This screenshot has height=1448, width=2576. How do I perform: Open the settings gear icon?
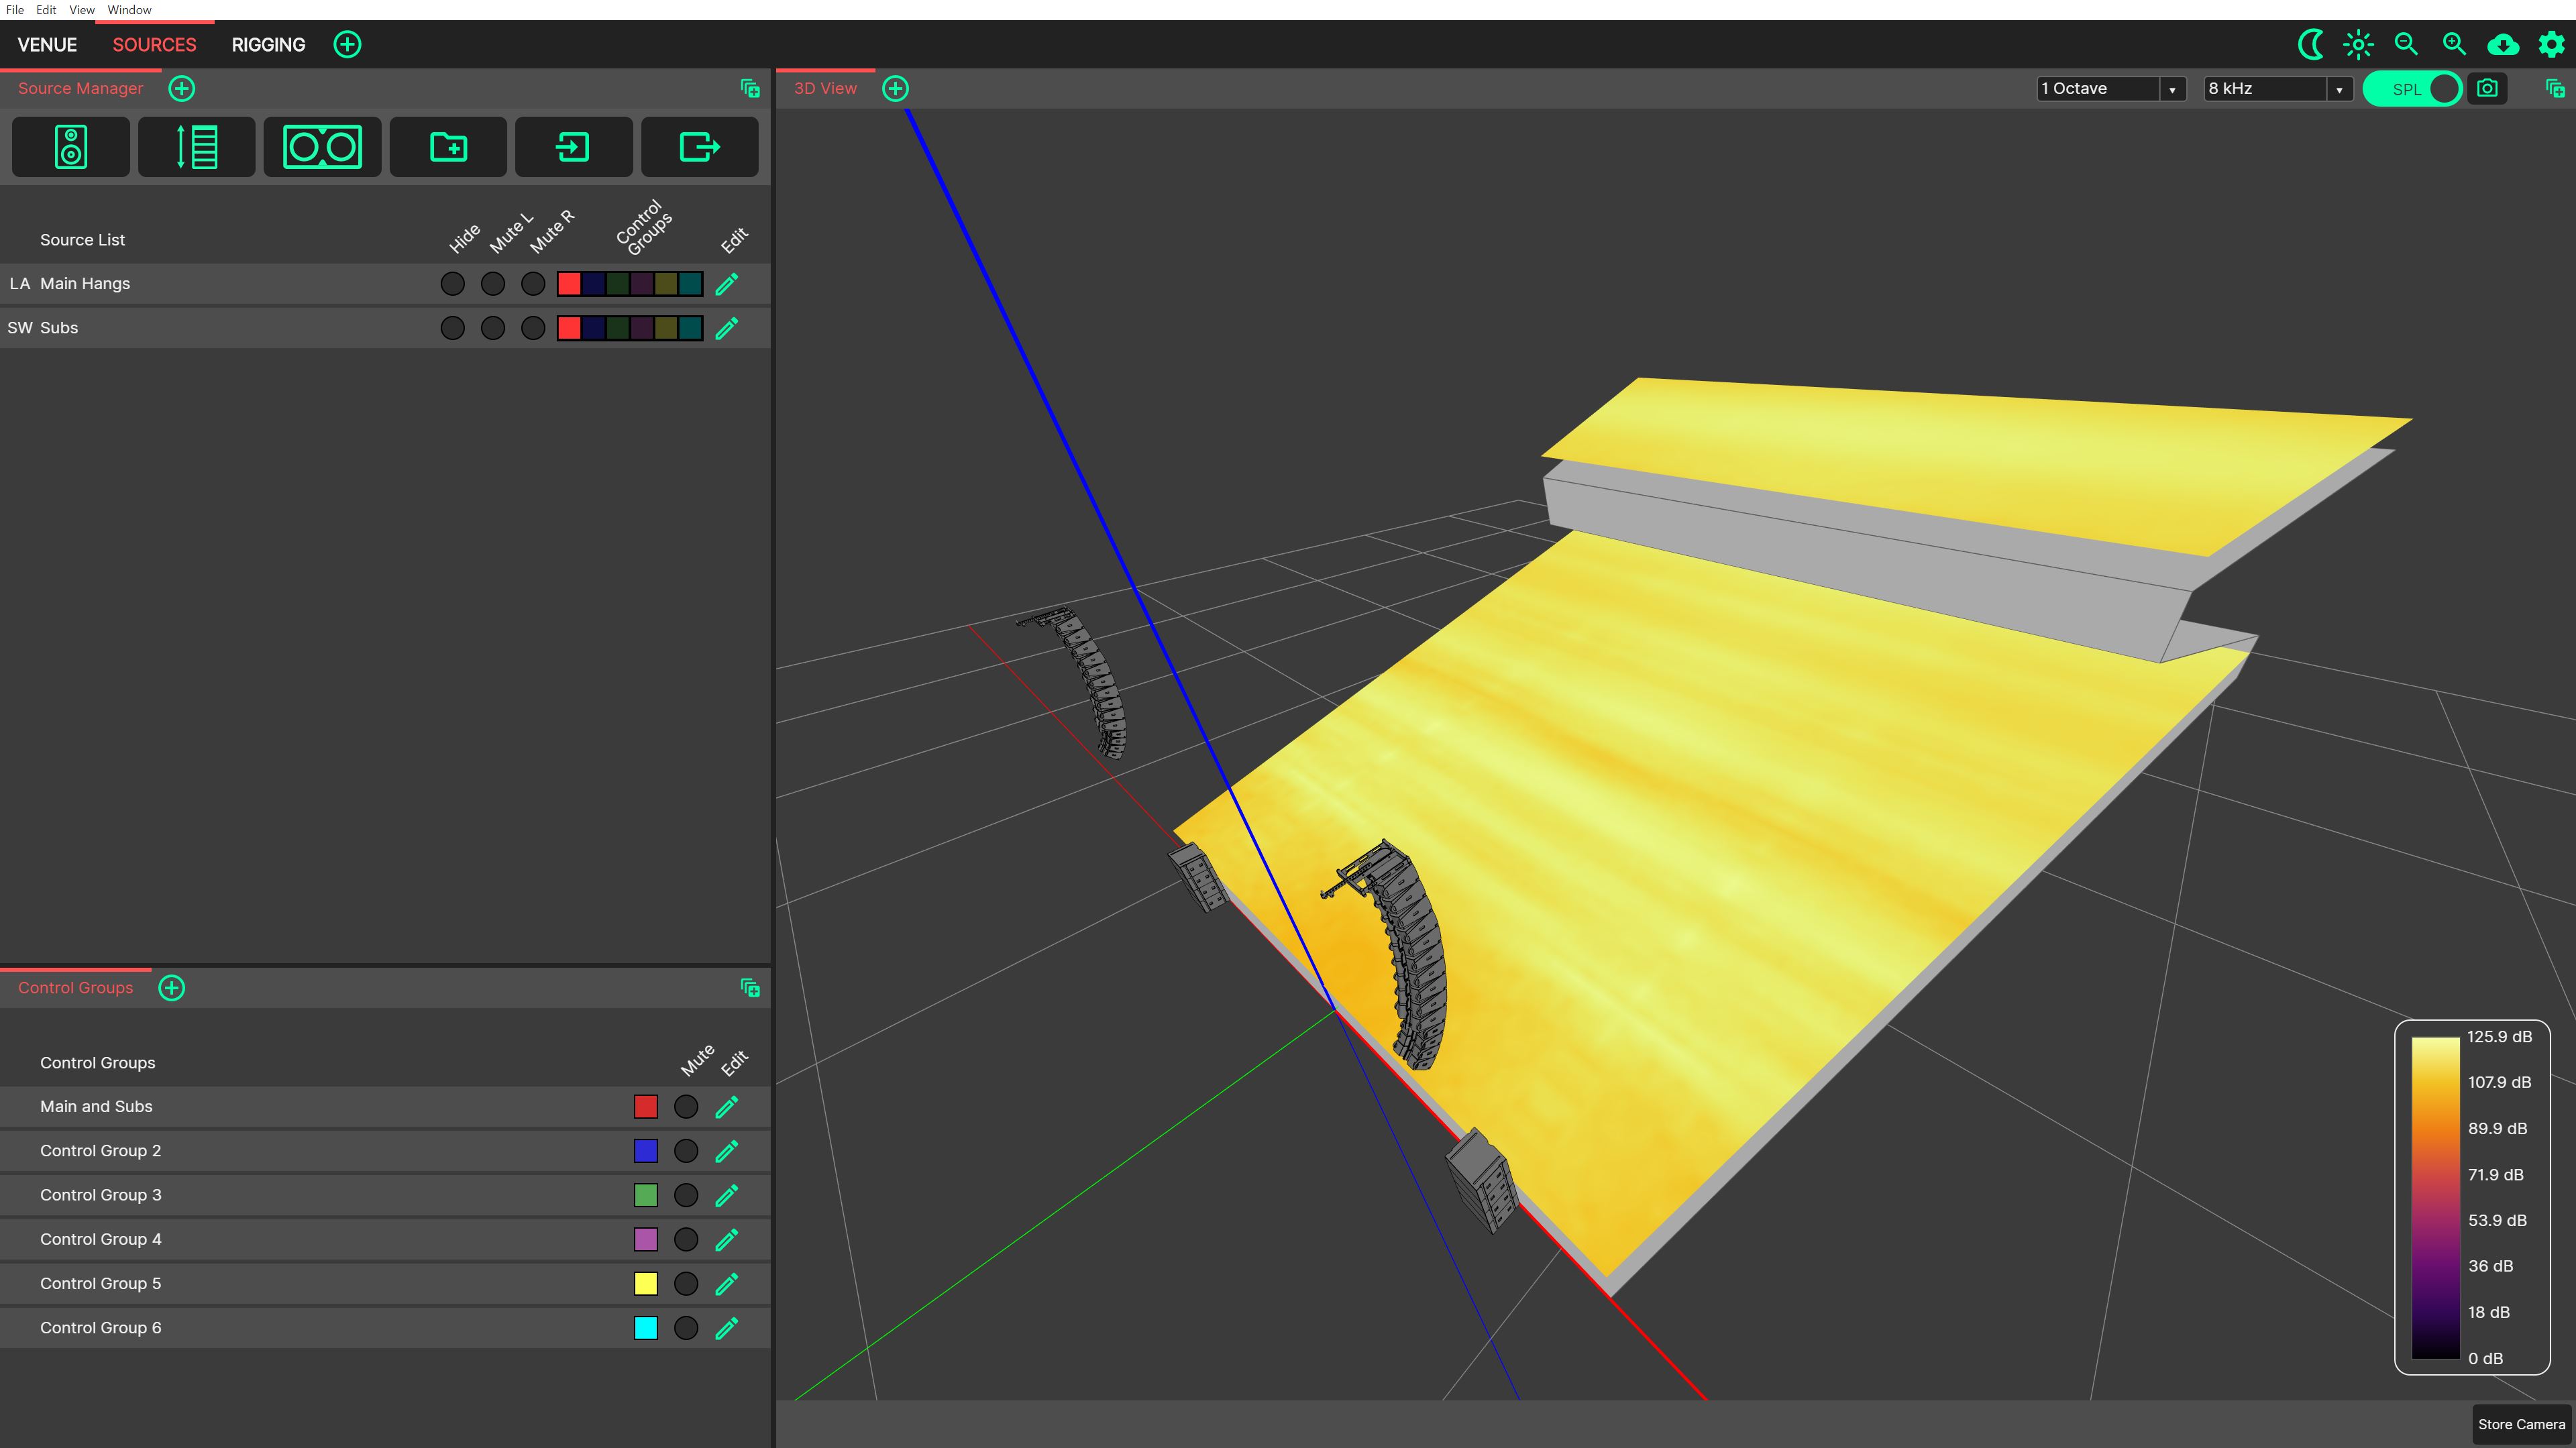coord(2551,44)
